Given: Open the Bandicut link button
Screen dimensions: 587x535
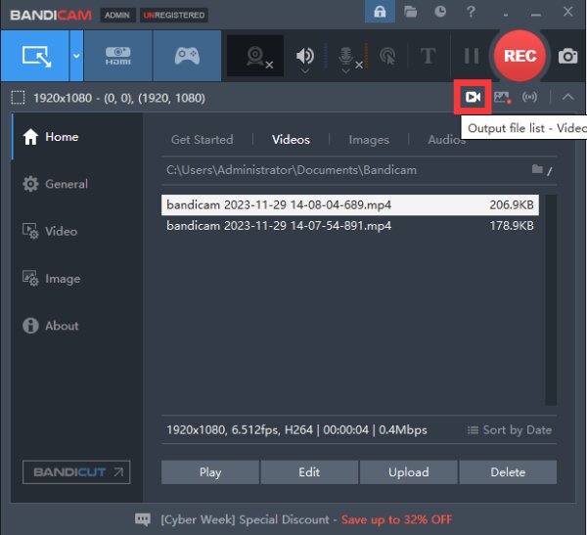Looking at the screenshot, I should (x=76, y=472).
